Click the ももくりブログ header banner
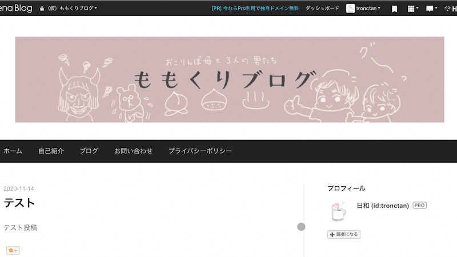 pyautogui.click(x=230, y=79)
